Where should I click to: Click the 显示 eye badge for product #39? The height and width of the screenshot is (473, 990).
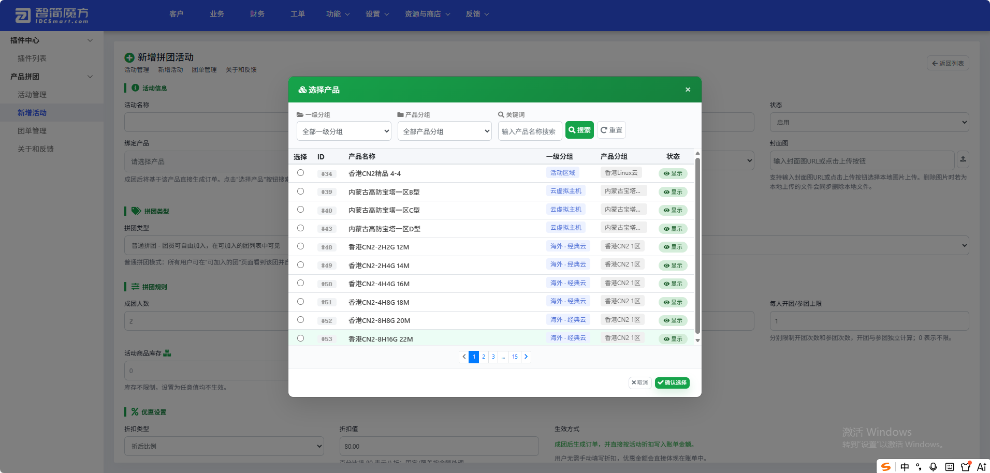pos(673,192)
